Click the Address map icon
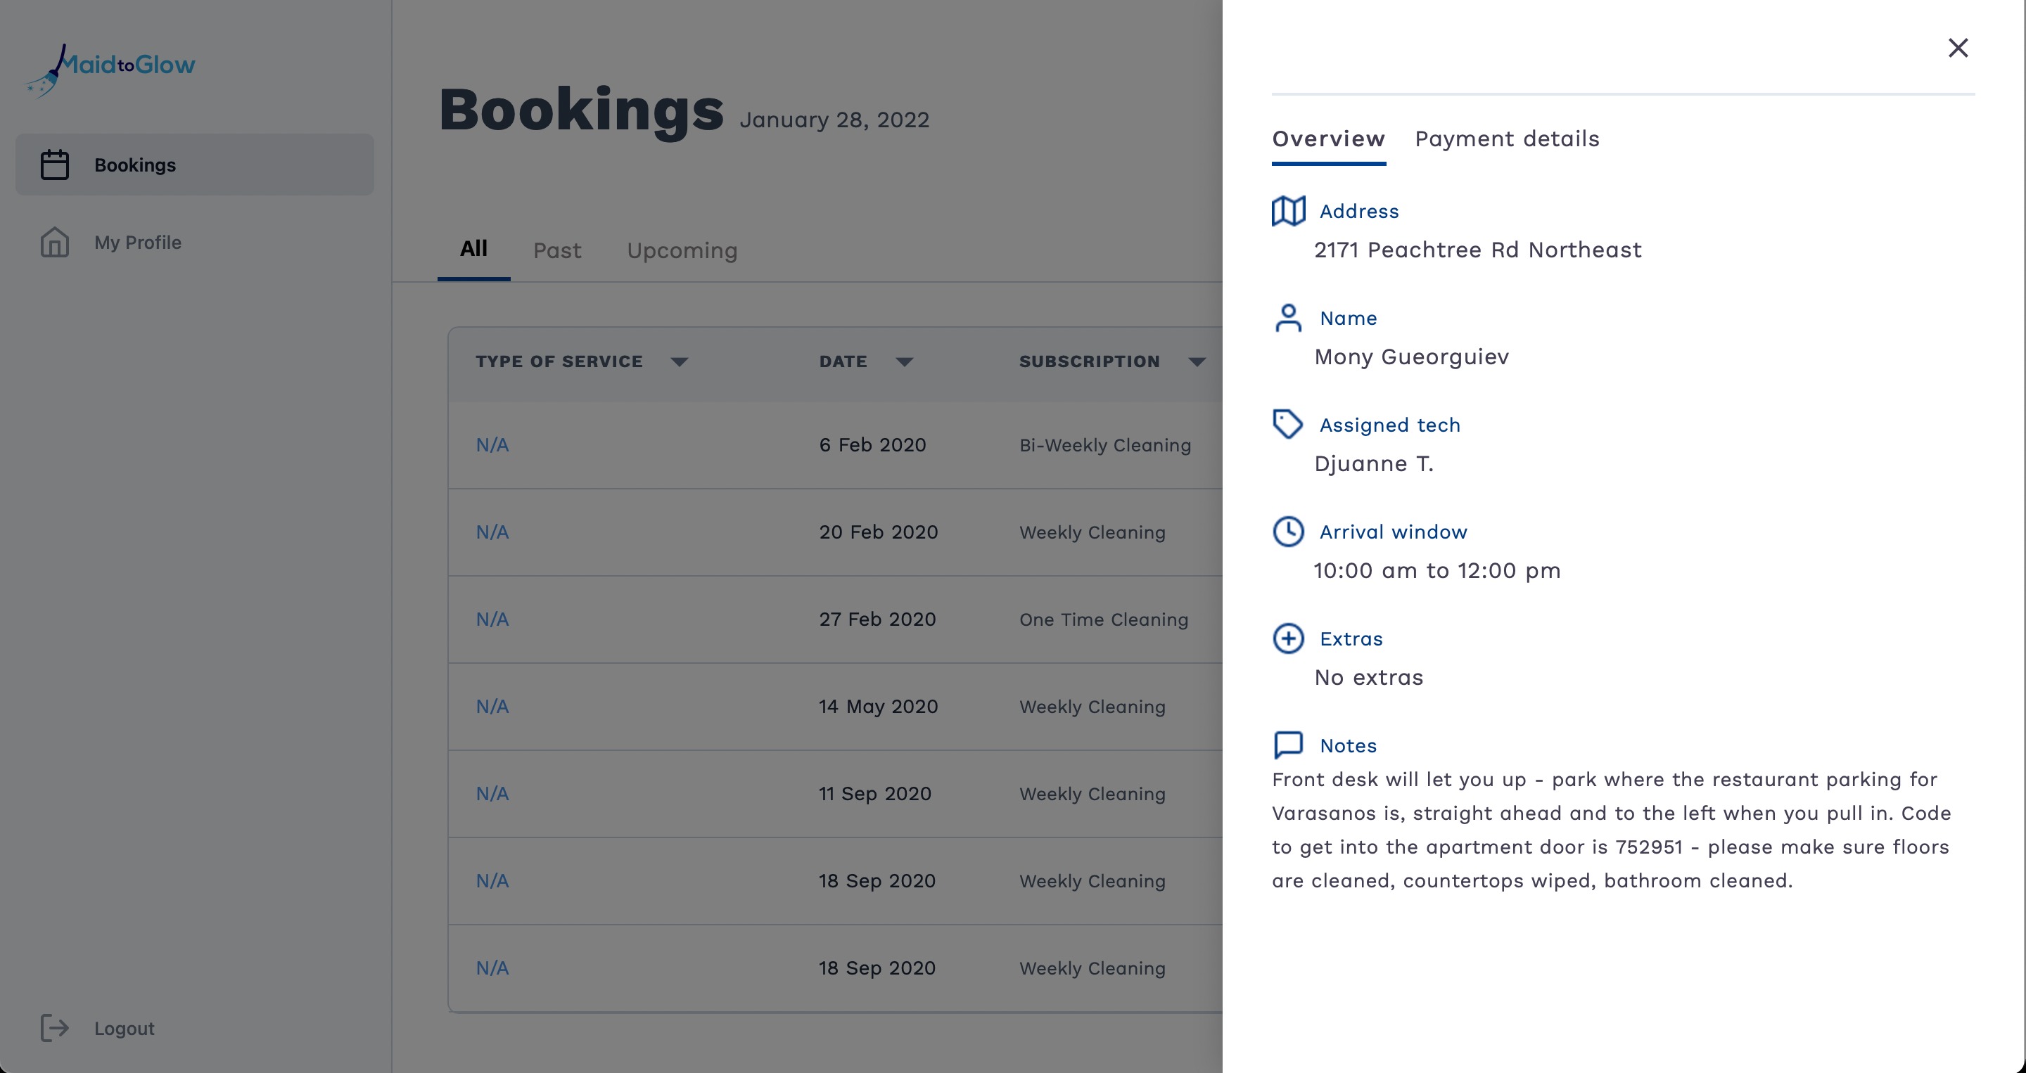This screenshot has width=2026, height=1073. [1288, 211]
